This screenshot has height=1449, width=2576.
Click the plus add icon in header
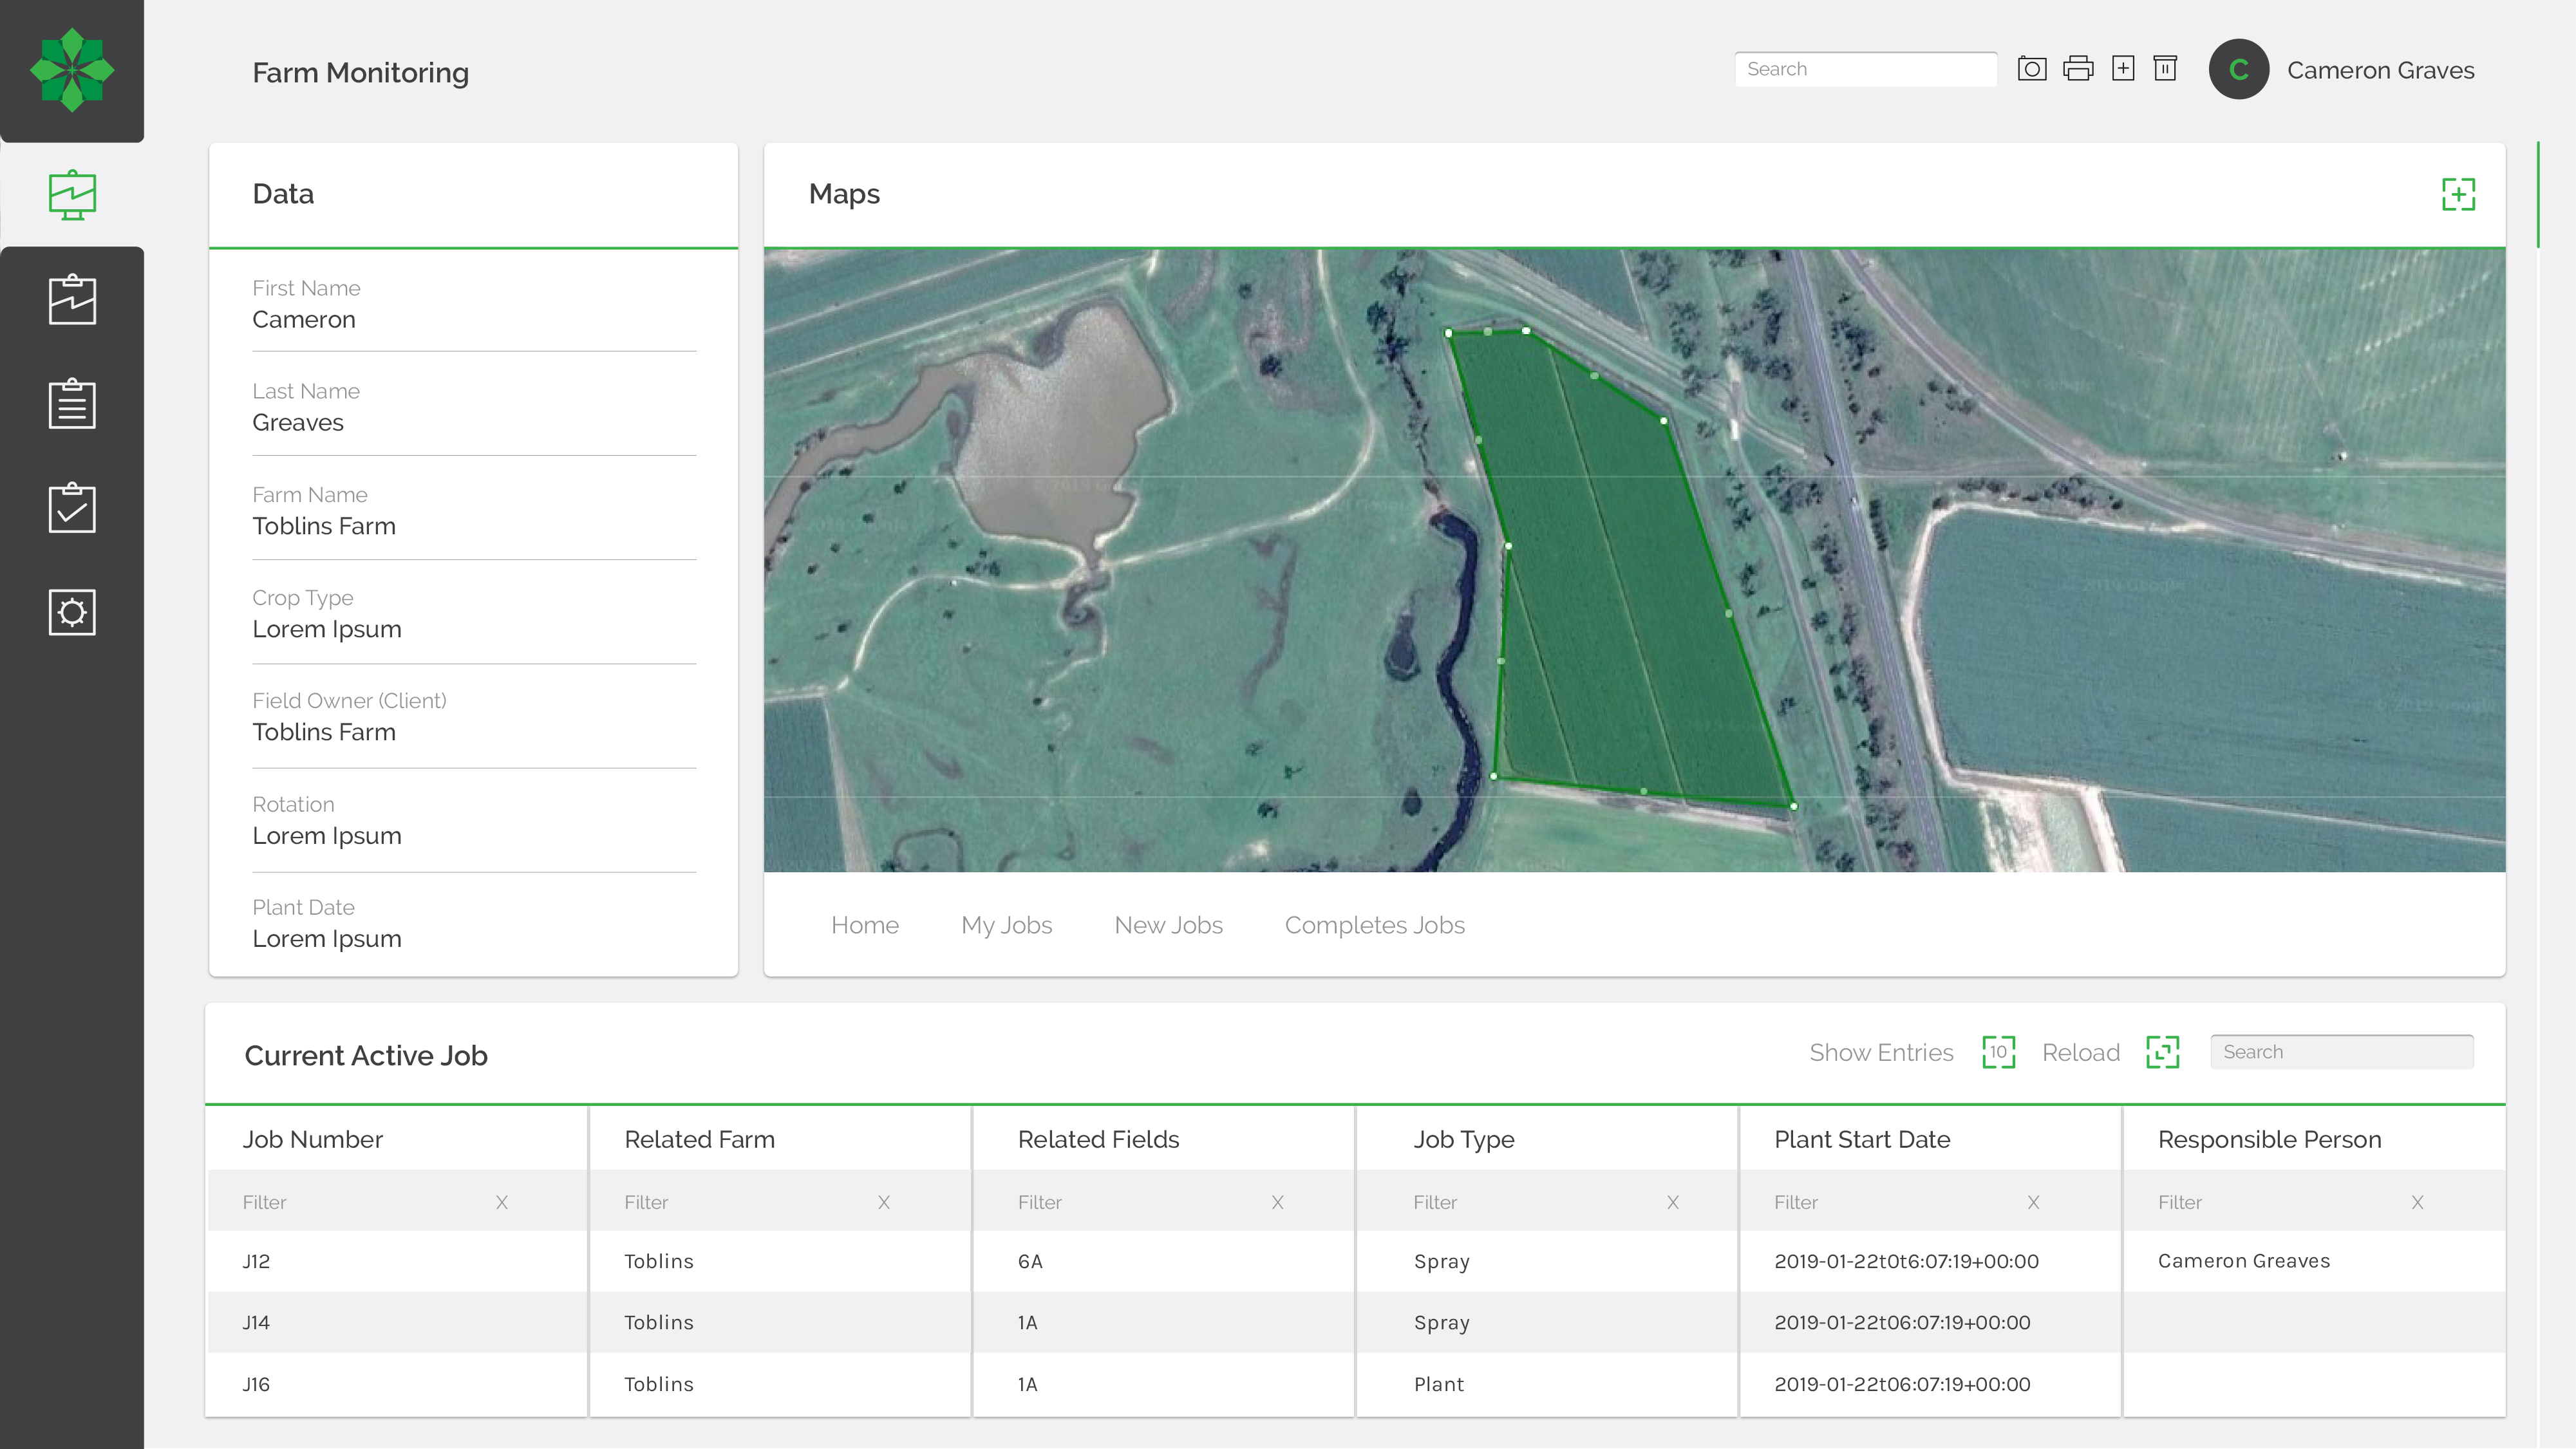pos(2123,69)
